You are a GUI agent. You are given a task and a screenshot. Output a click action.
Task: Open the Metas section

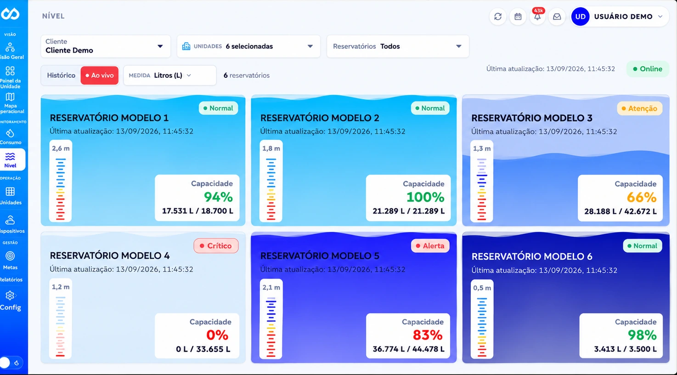pyautogui.click(x=10, y=261)
